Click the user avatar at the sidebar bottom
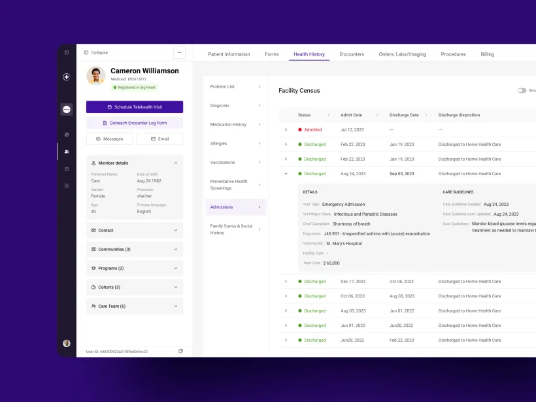The width and height of the screenshot is (536, 402). coord(66,343)
